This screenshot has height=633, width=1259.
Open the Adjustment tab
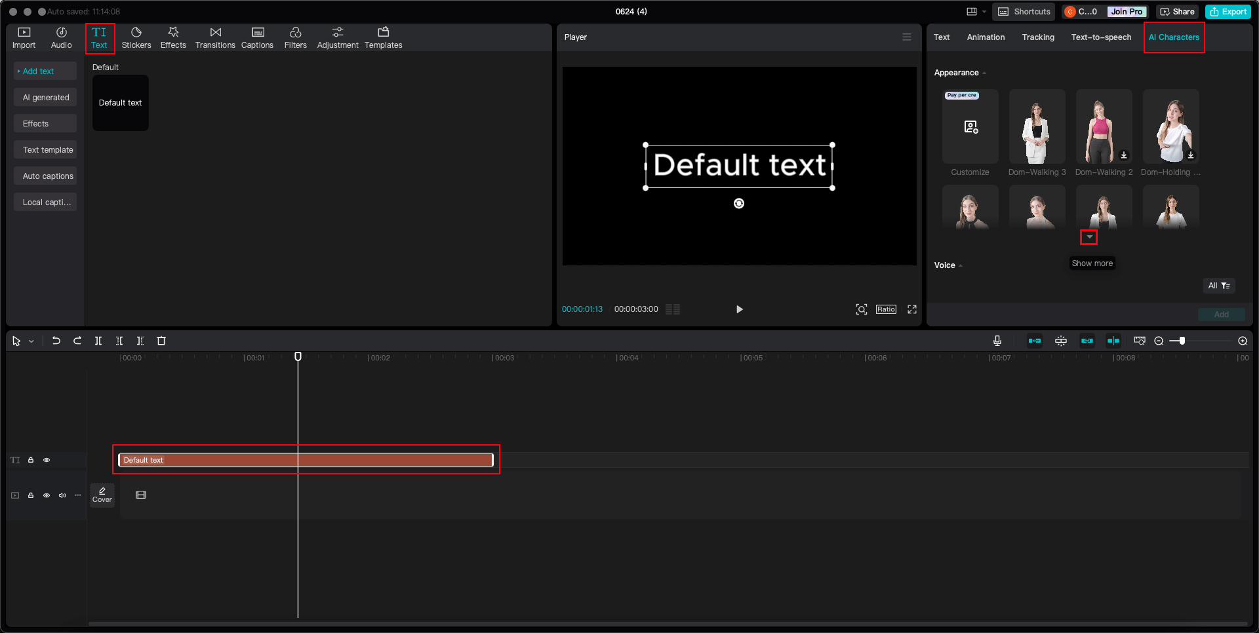(338, 38)
